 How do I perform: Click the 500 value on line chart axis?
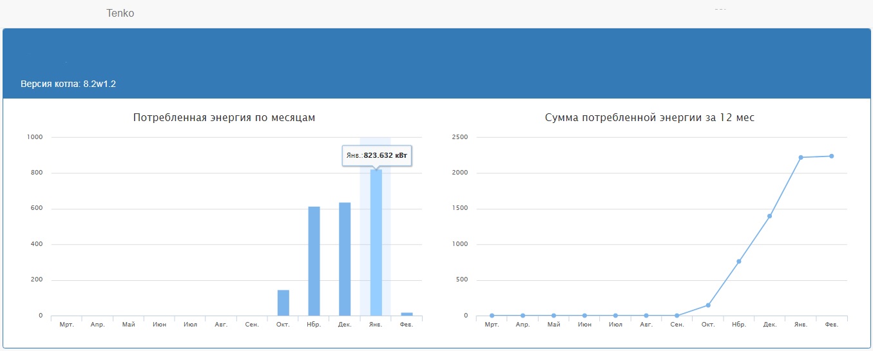click(x=462, y=280)
